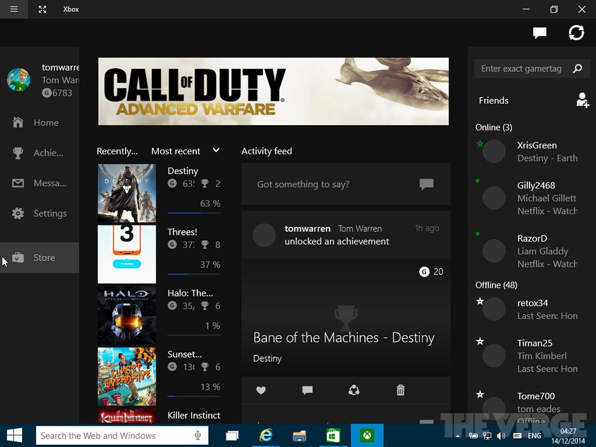Toggle full screen mode icon in title bar

click(42, 9)
